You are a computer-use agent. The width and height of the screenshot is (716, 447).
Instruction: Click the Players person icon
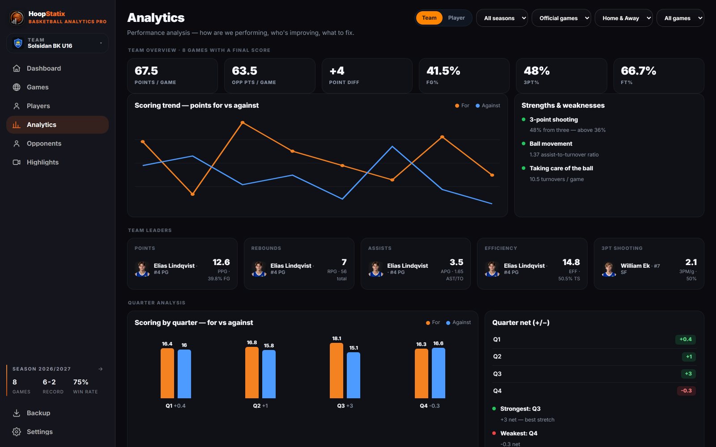(17, 106)
